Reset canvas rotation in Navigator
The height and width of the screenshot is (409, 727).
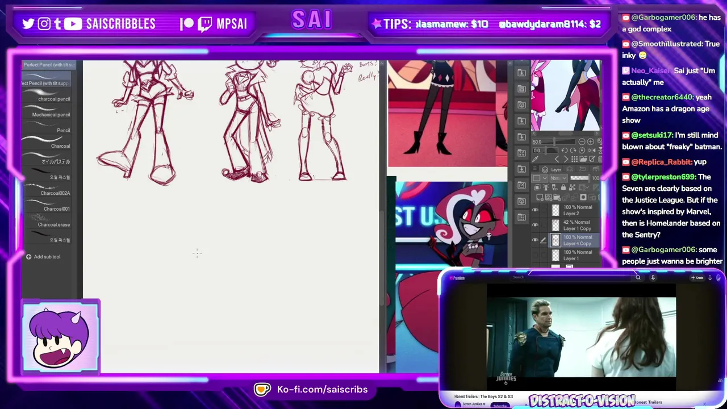[x=582, y=151]
